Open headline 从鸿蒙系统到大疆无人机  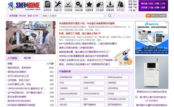pos(87,23)
